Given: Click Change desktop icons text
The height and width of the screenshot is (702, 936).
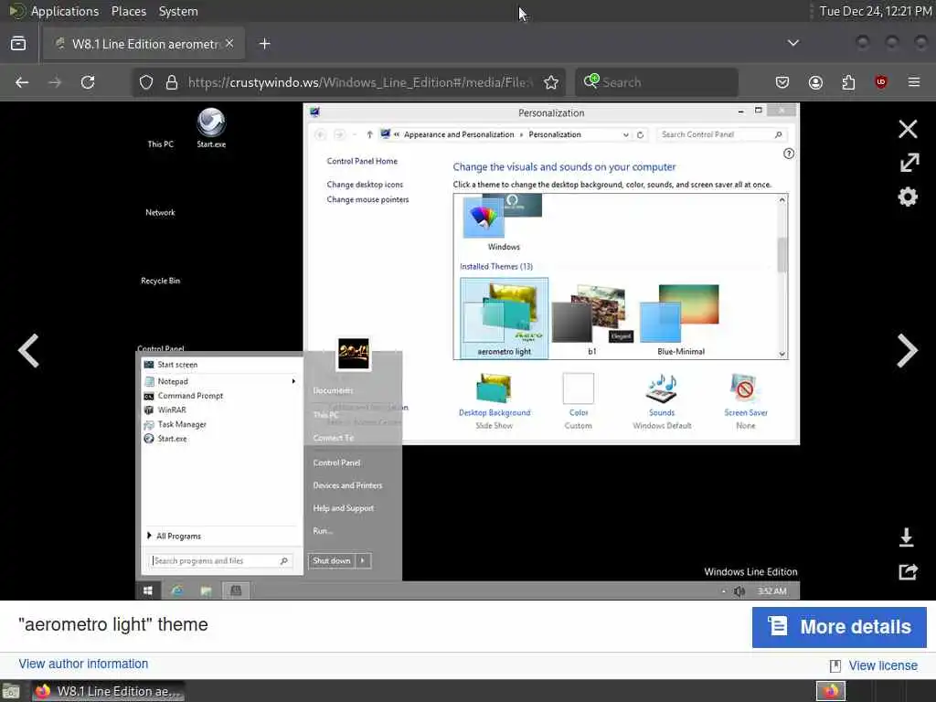Looking at the screenshot, I should pos(365,185).
